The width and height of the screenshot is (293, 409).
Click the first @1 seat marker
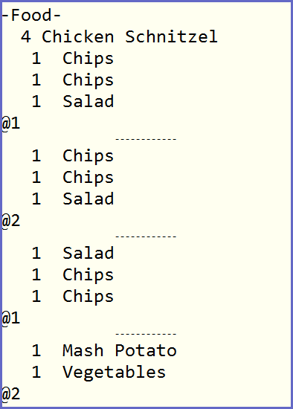pyautogui.click(x=10, y=123)
